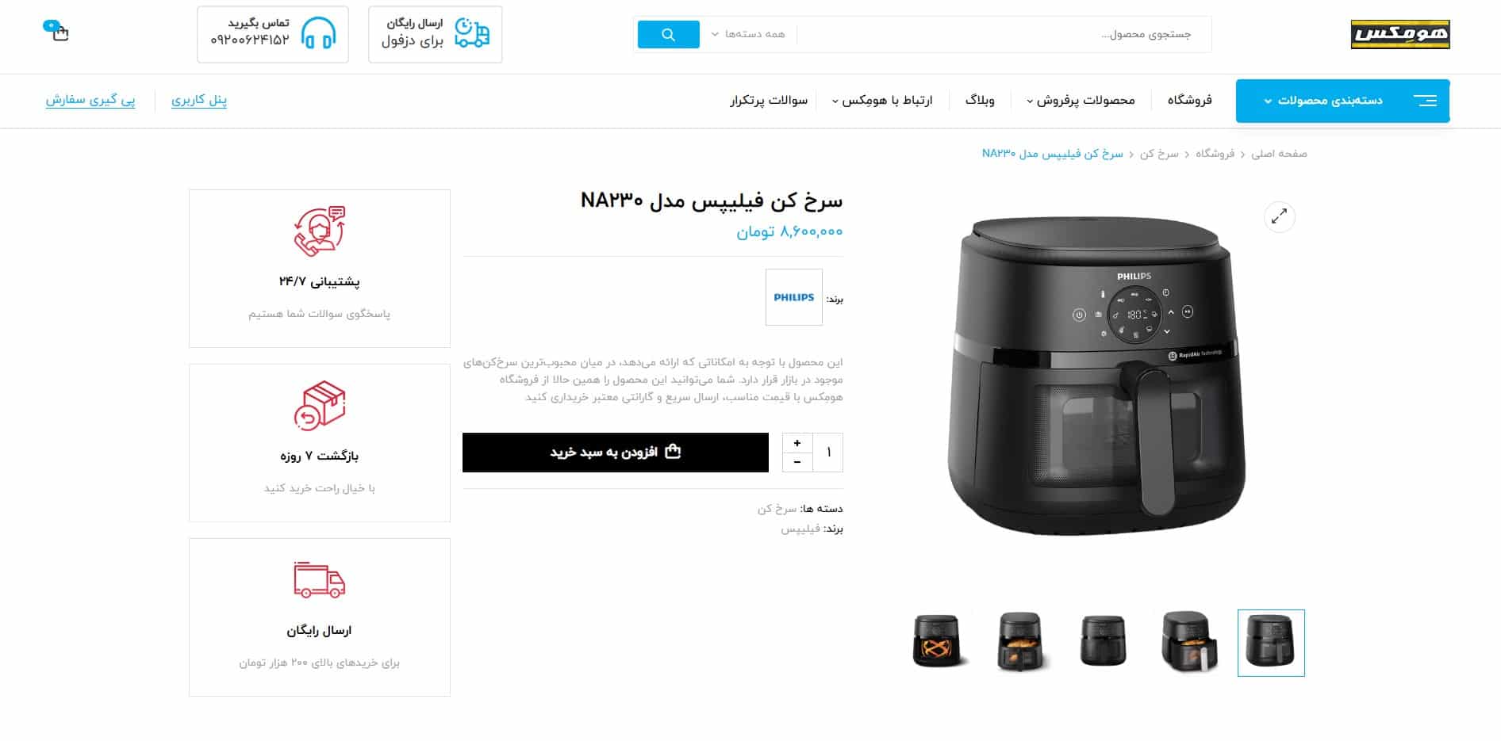Go to the فروشگاه menu item
Viewport: 1501px width, 741px height.
click(1189, 100)
